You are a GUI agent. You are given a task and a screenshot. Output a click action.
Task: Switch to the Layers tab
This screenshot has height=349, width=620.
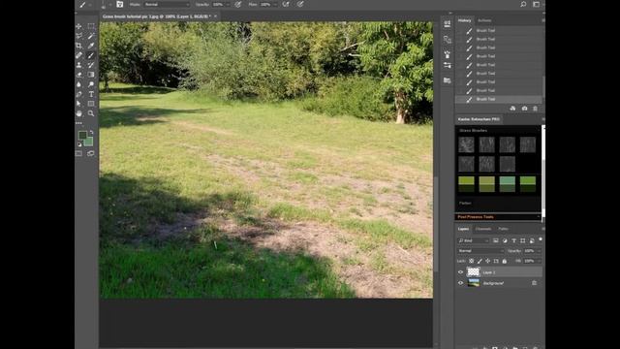pyautogui.click(x=463, y=229)
